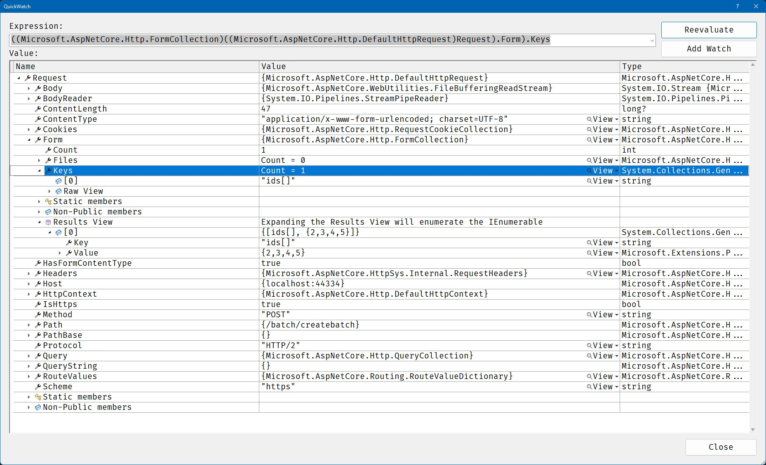Open the View visualizer for RouteValues
766x465 pixels.
point(600,377)
